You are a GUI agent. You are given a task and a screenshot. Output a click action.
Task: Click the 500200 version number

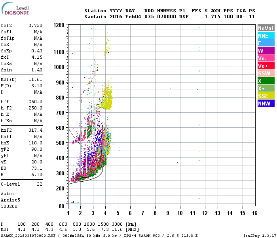pyautogui.click(x=9, y=206)
